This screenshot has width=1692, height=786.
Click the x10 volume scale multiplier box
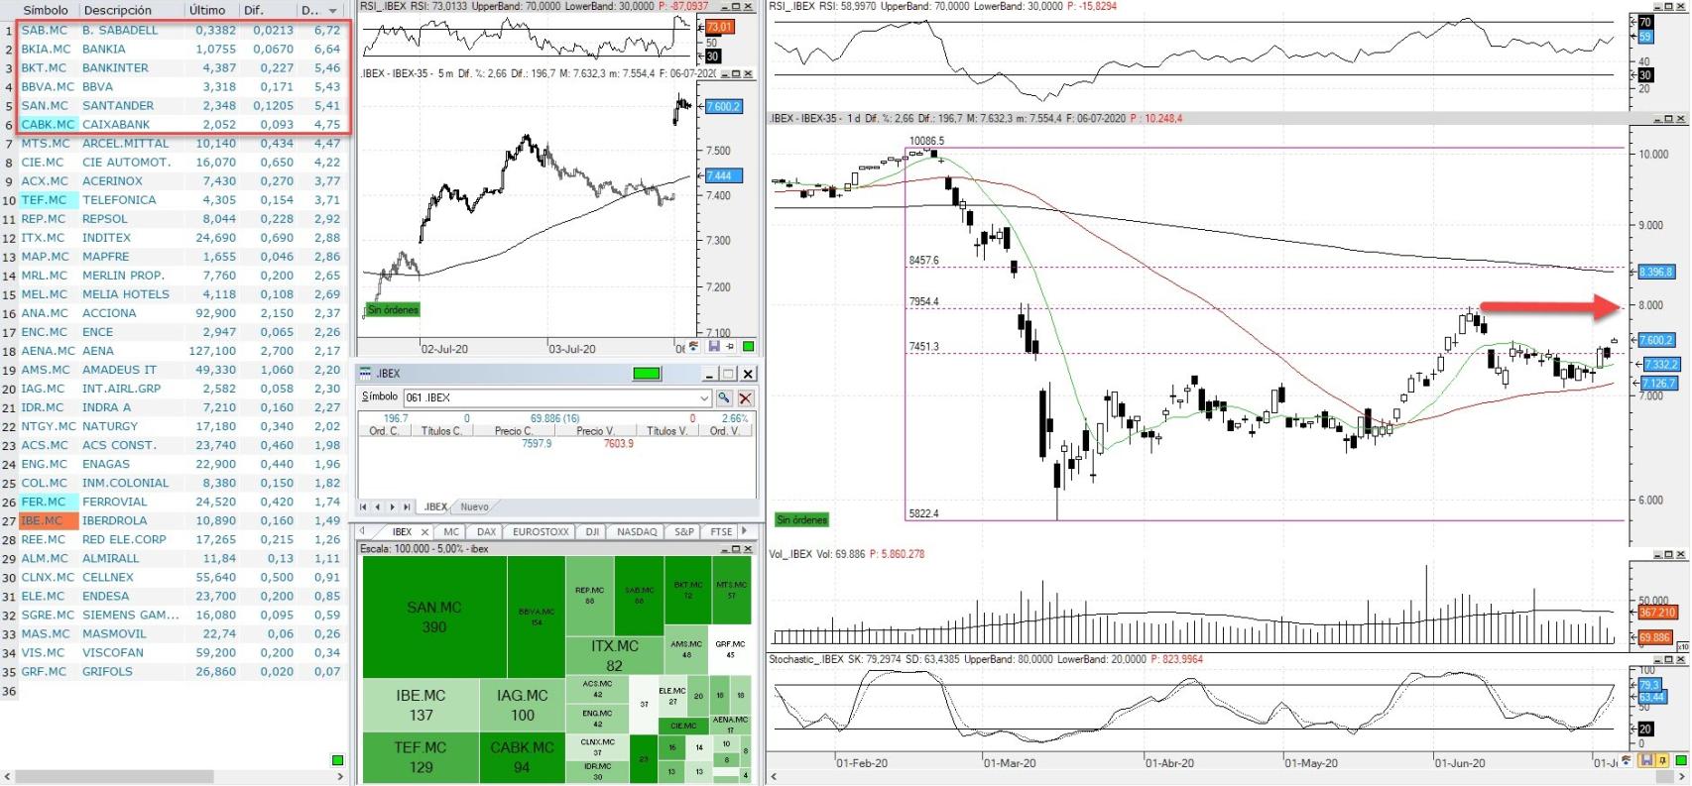pyautogui.click(x=1682, y=646)
